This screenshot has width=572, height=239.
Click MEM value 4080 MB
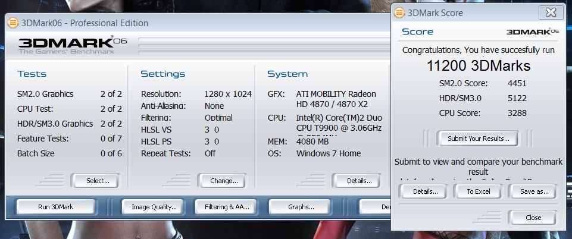pyautogui.click(x=312, y=141)
